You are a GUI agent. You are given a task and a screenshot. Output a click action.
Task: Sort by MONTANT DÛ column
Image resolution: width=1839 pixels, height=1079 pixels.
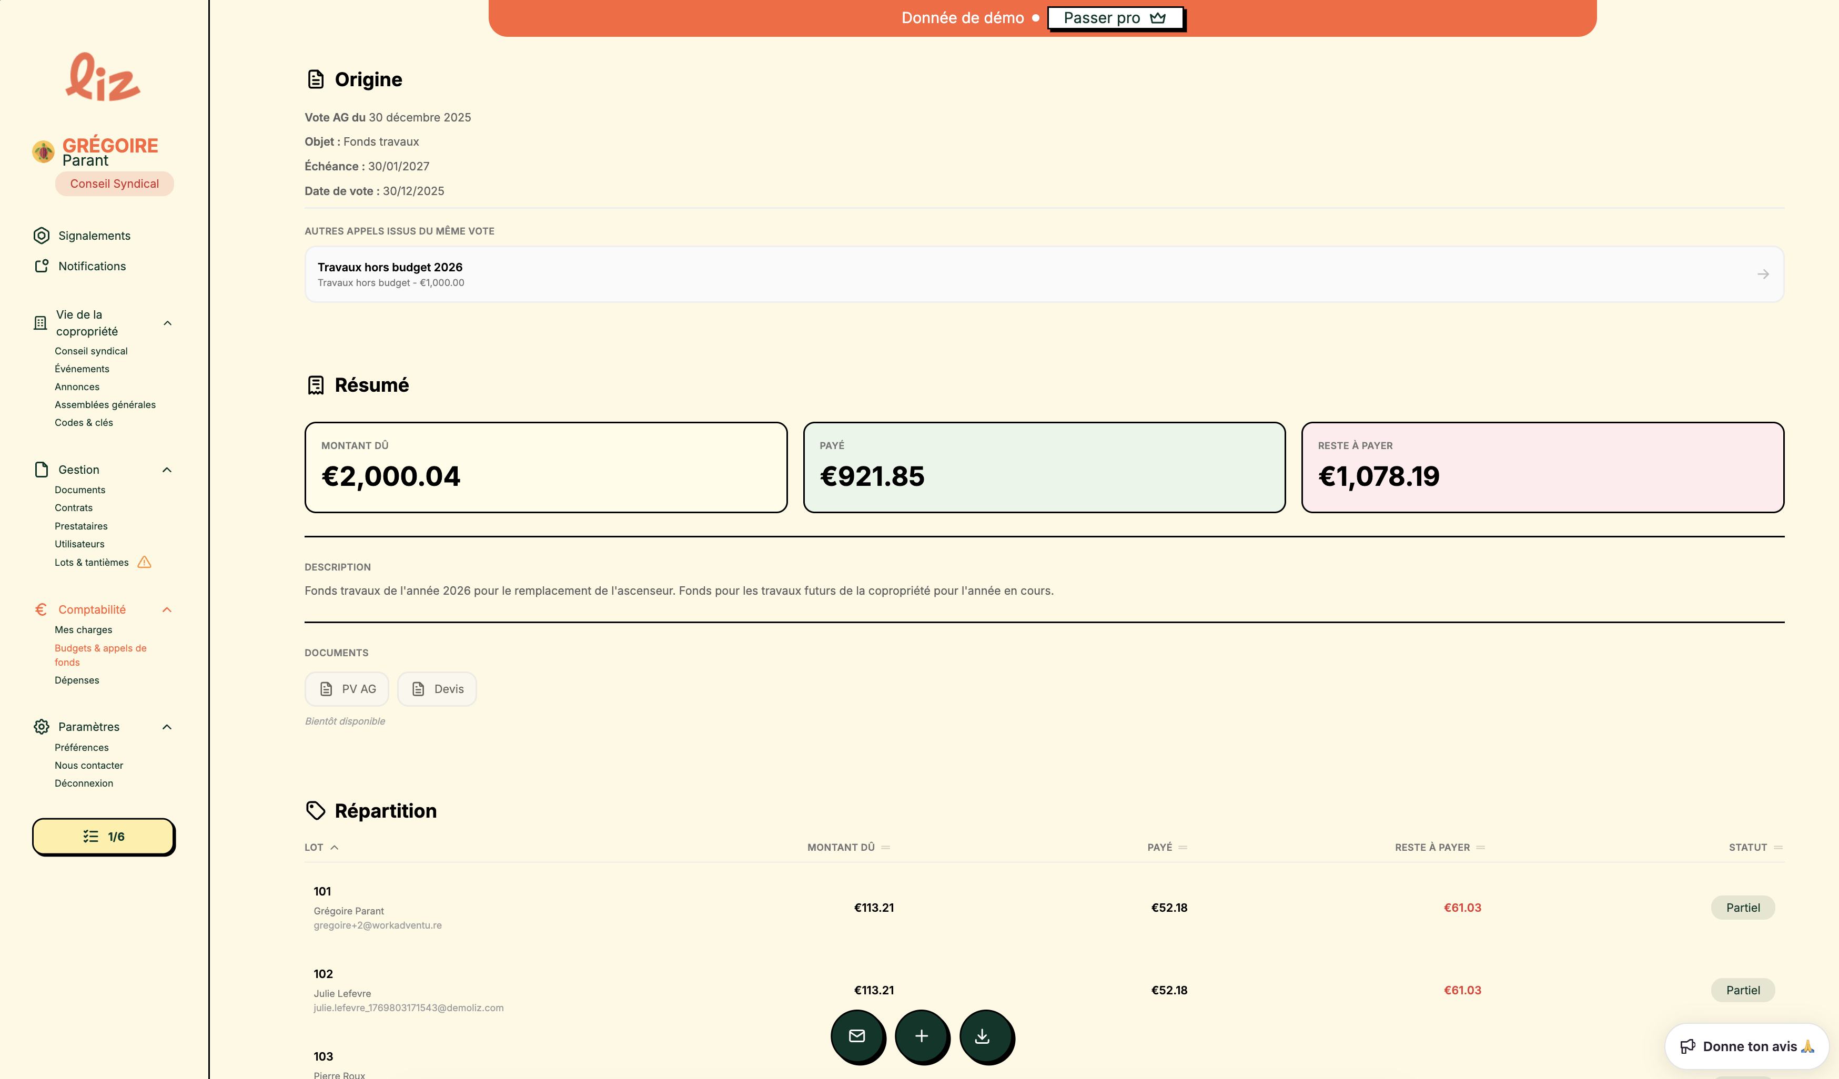pos(848,847)
